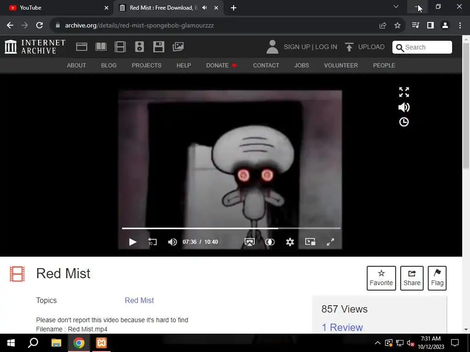Open XAMPP from the taskbar

[x=101, y=343]
